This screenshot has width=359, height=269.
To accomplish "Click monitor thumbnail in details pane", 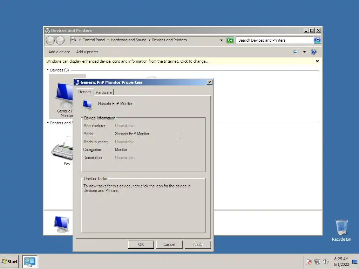I will [61, 224].
